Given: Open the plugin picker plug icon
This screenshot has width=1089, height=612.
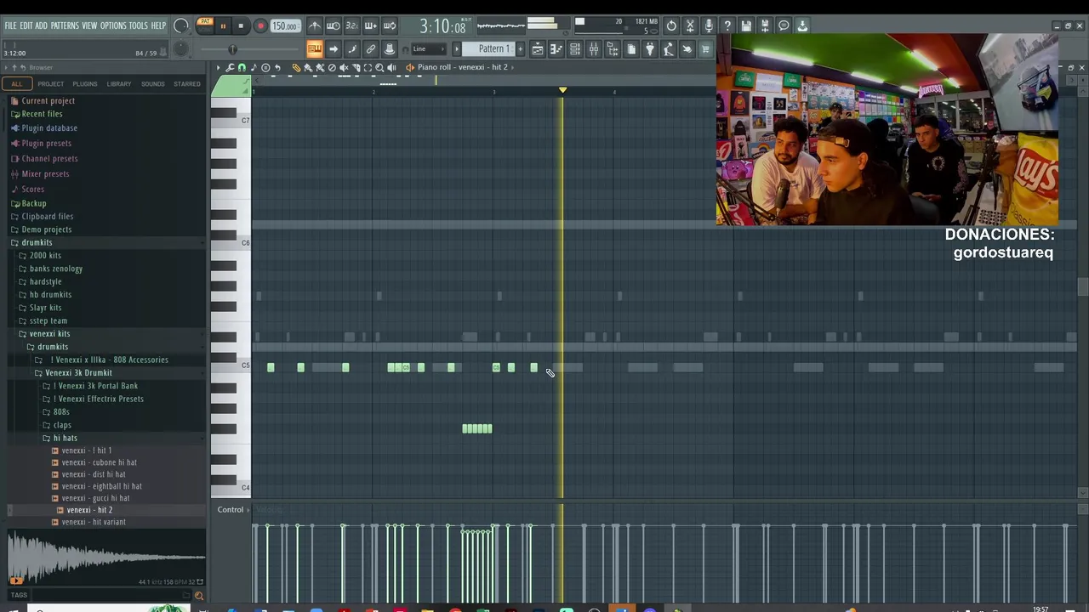Looking at the screenshot, I should [x=651, y=48].
